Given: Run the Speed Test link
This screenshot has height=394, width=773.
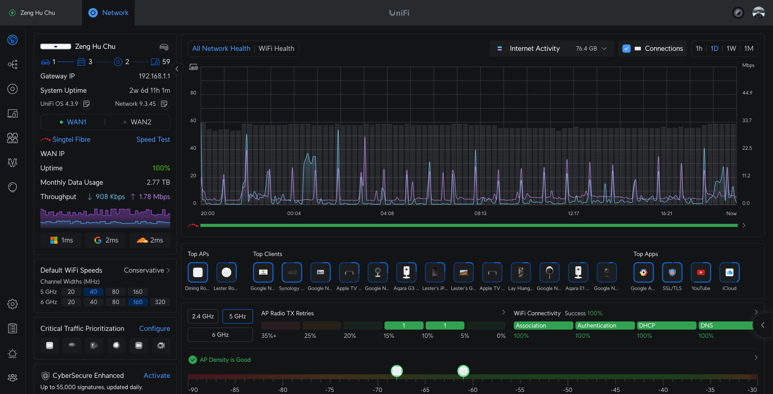Looking at the screenshot, I should 153,140.
